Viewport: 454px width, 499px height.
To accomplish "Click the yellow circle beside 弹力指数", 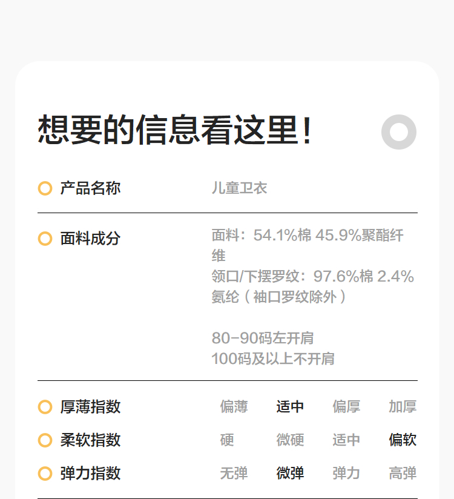I will click(x=45, y=474).
